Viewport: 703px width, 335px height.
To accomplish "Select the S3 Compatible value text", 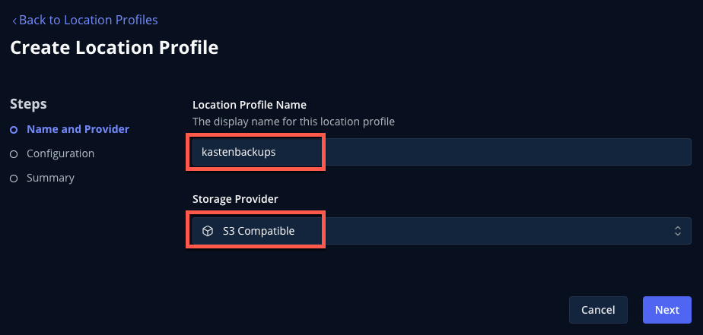I will pos(259,231).
